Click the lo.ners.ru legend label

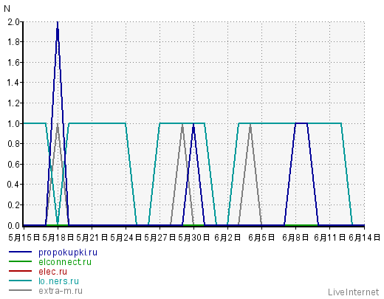58,281
